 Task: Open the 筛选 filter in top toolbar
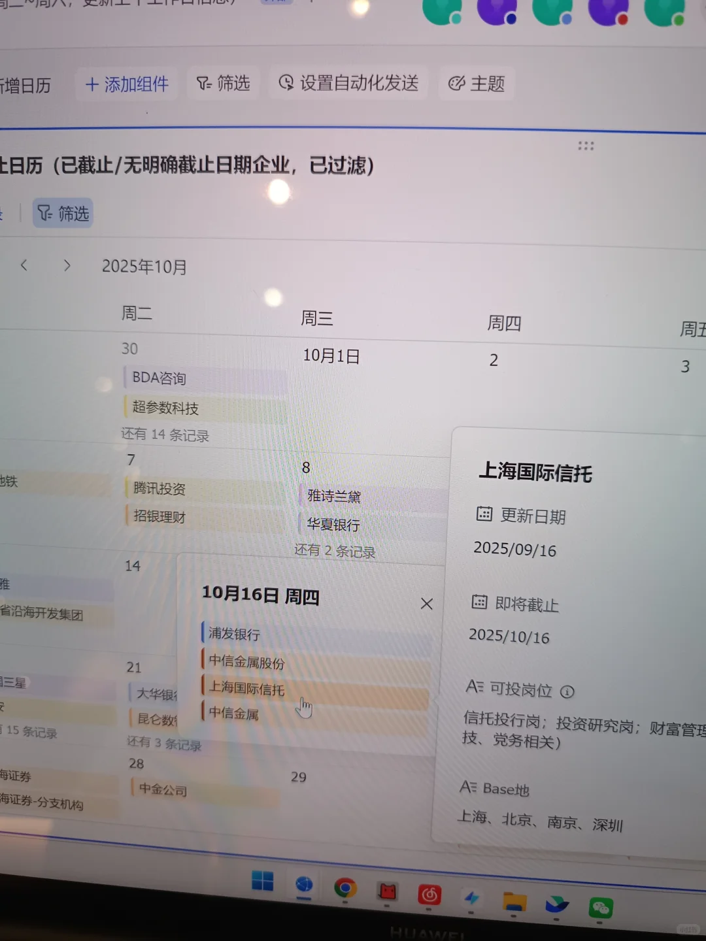223,83
